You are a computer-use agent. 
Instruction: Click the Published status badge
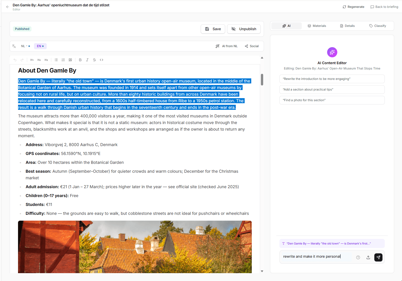[x=22, y=29]
